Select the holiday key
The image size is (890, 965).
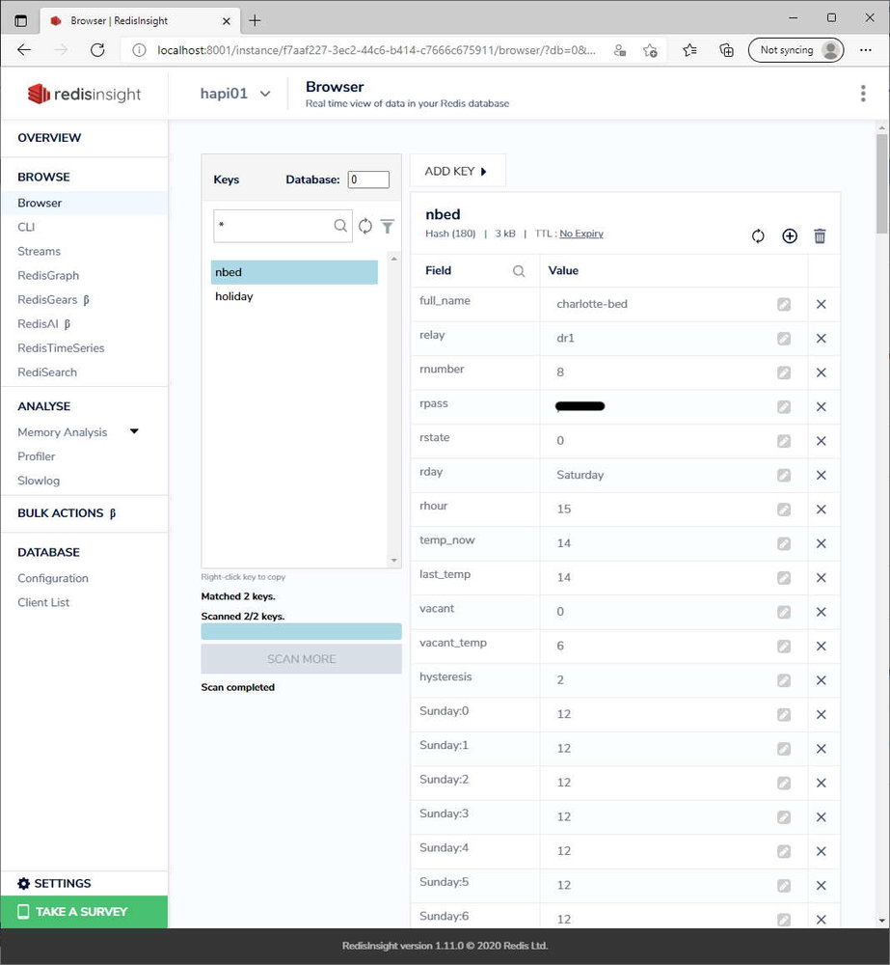294,296
